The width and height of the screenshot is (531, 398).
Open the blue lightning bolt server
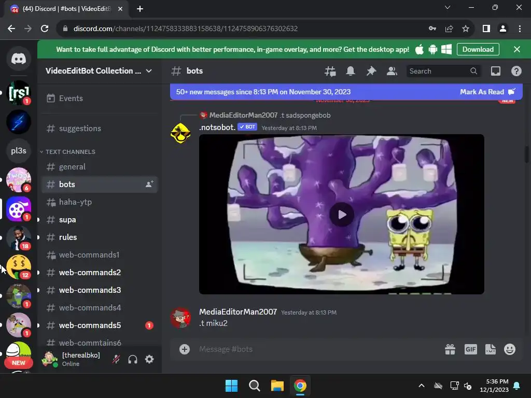[19, 122]
